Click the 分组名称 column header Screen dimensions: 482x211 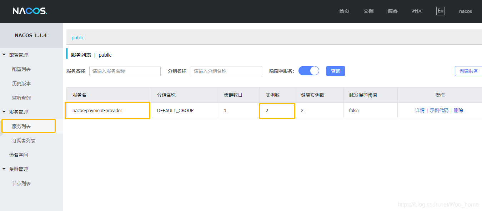[x=185, y=95]
